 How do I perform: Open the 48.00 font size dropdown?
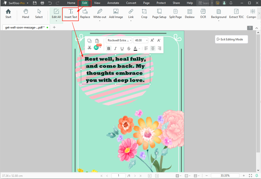pos(141,40)
